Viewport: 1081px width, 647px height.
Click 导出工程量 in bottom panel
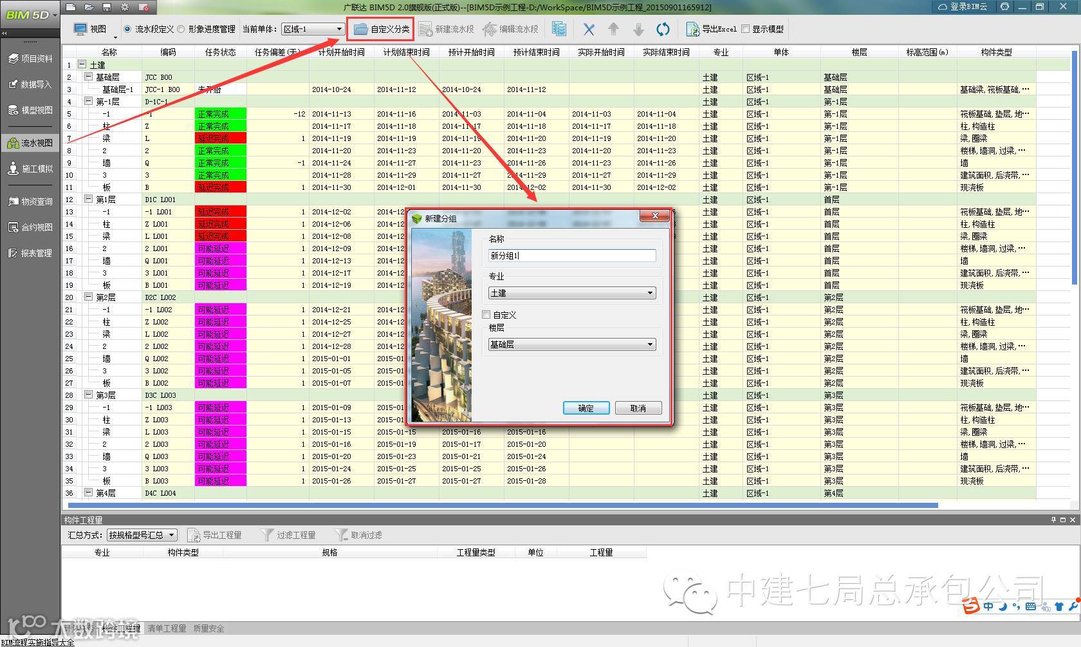pos(214,535)
